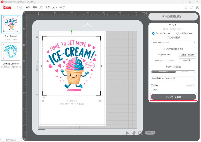Click the A4 (210 x 297) paper size text
201x142 pixels.
click(164, 55)
